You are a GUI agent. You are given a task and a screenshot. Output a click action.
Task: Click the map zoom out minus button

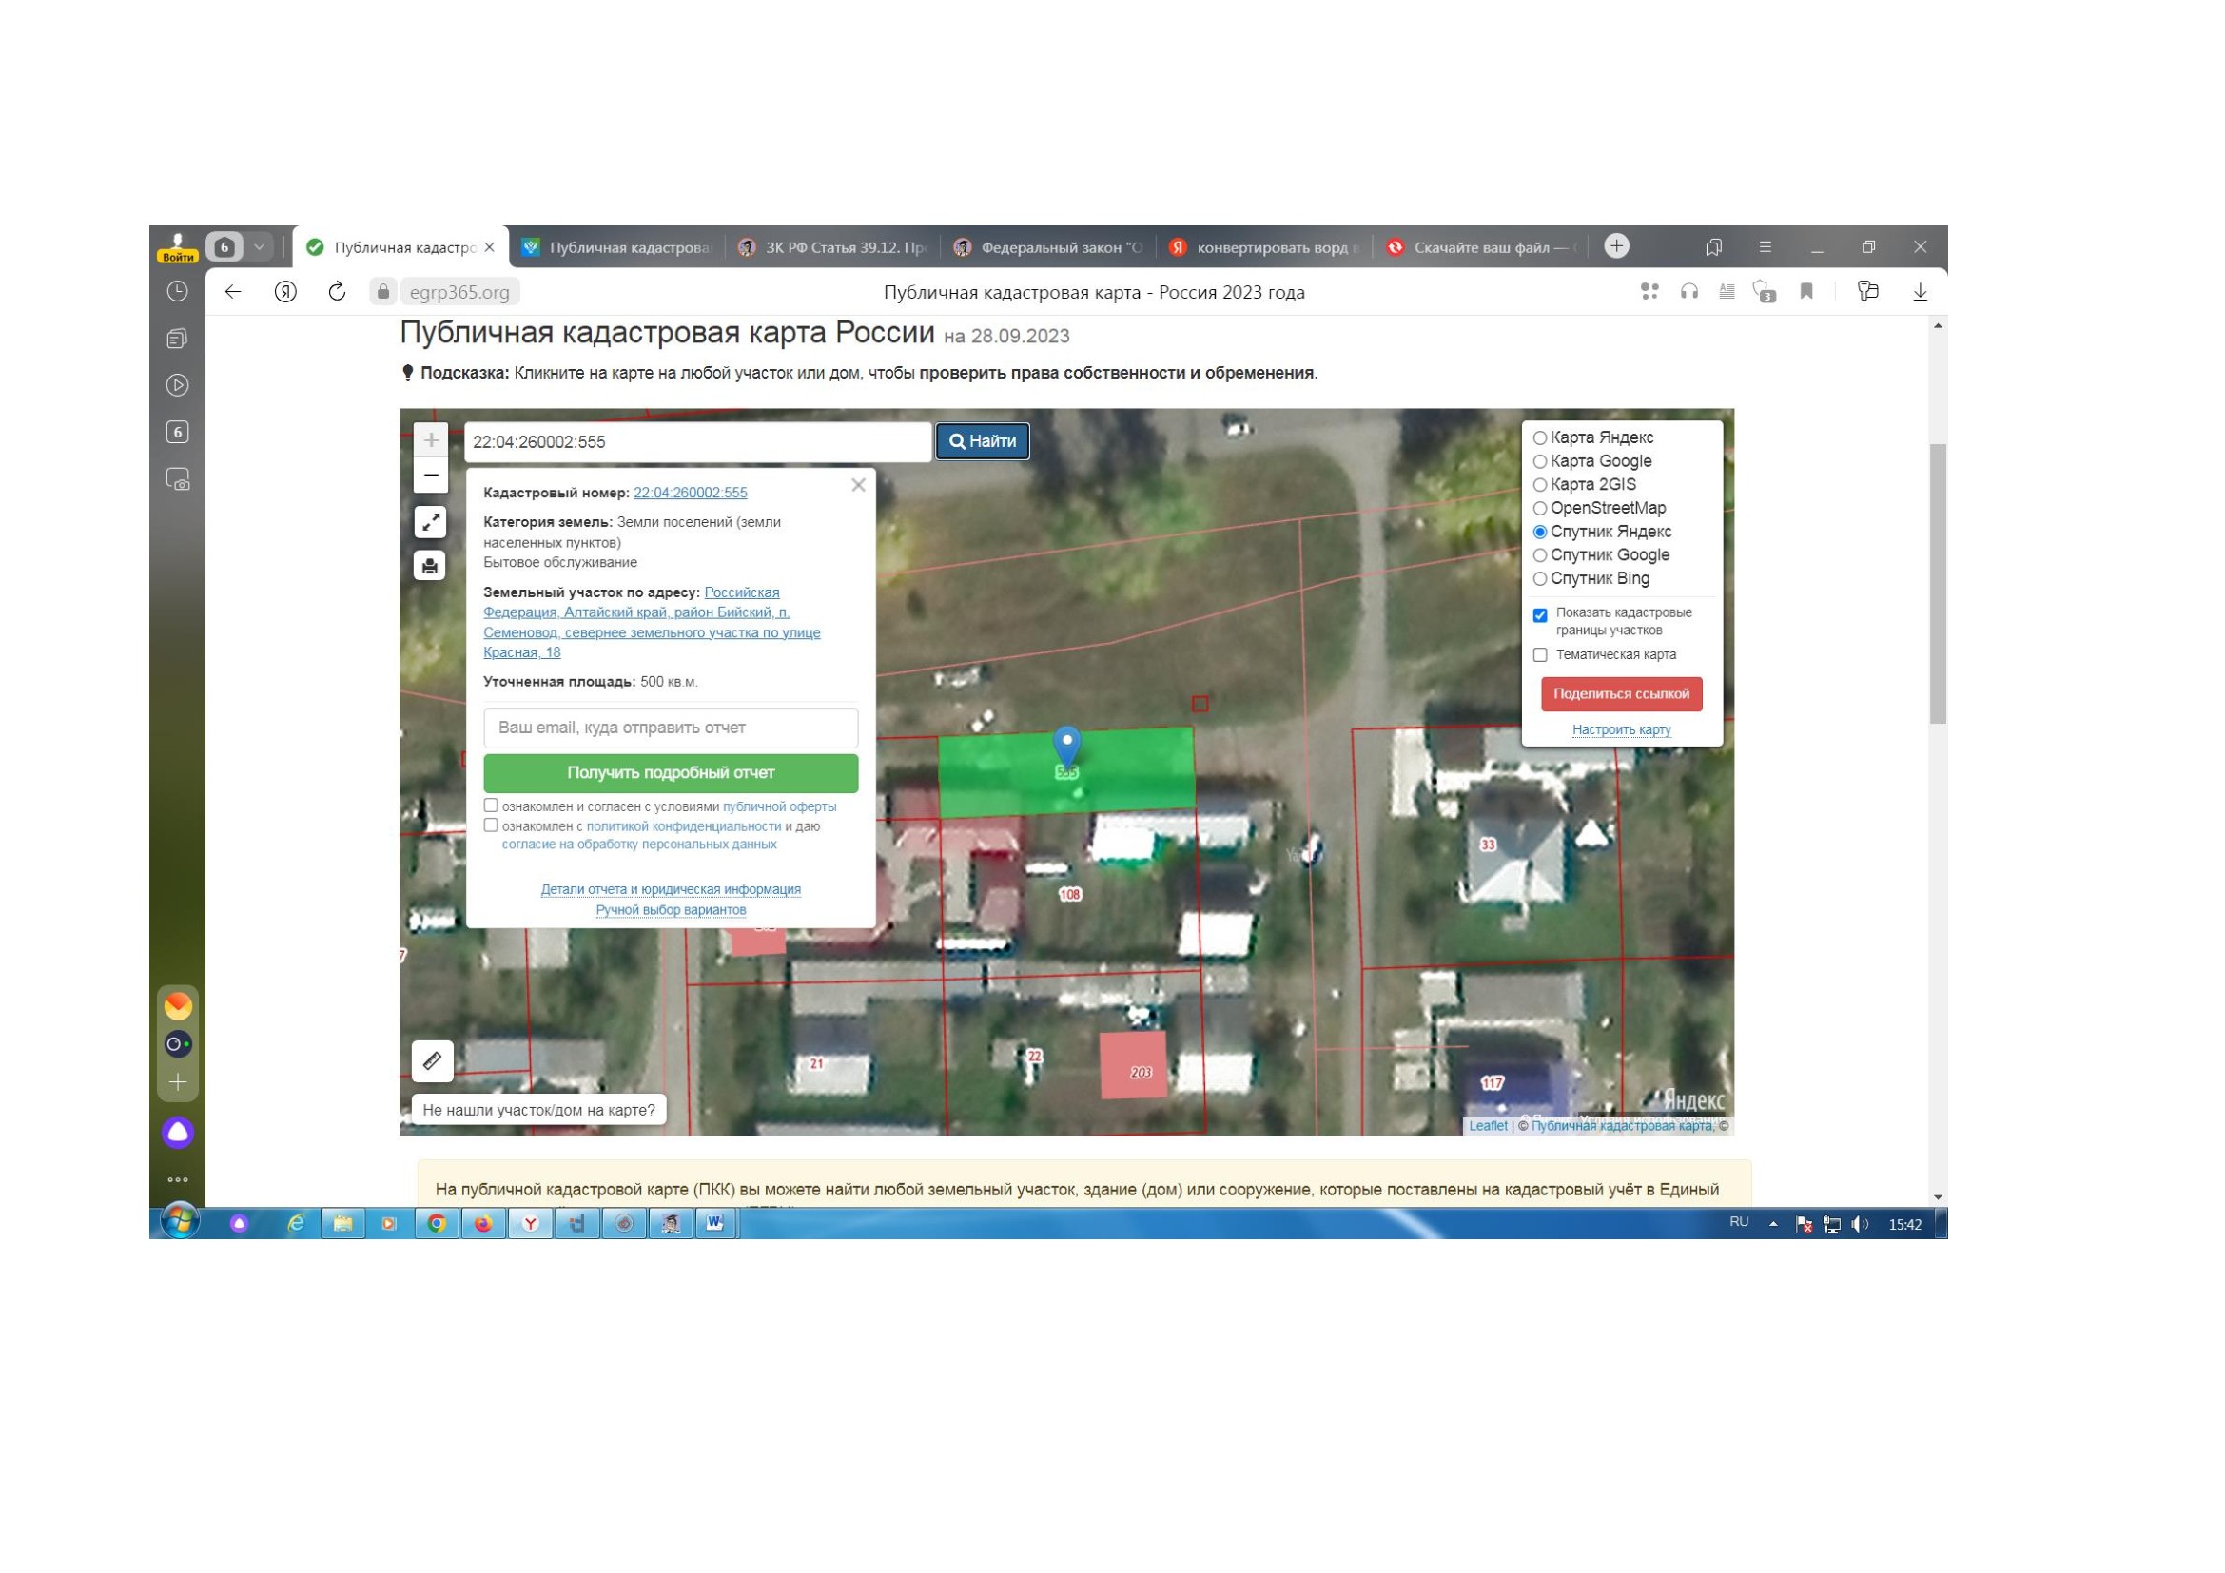[x=431, y=476]
